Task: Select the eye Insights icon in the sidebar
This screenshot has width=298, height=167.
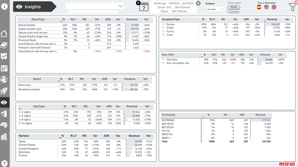Action: [4, 103]
